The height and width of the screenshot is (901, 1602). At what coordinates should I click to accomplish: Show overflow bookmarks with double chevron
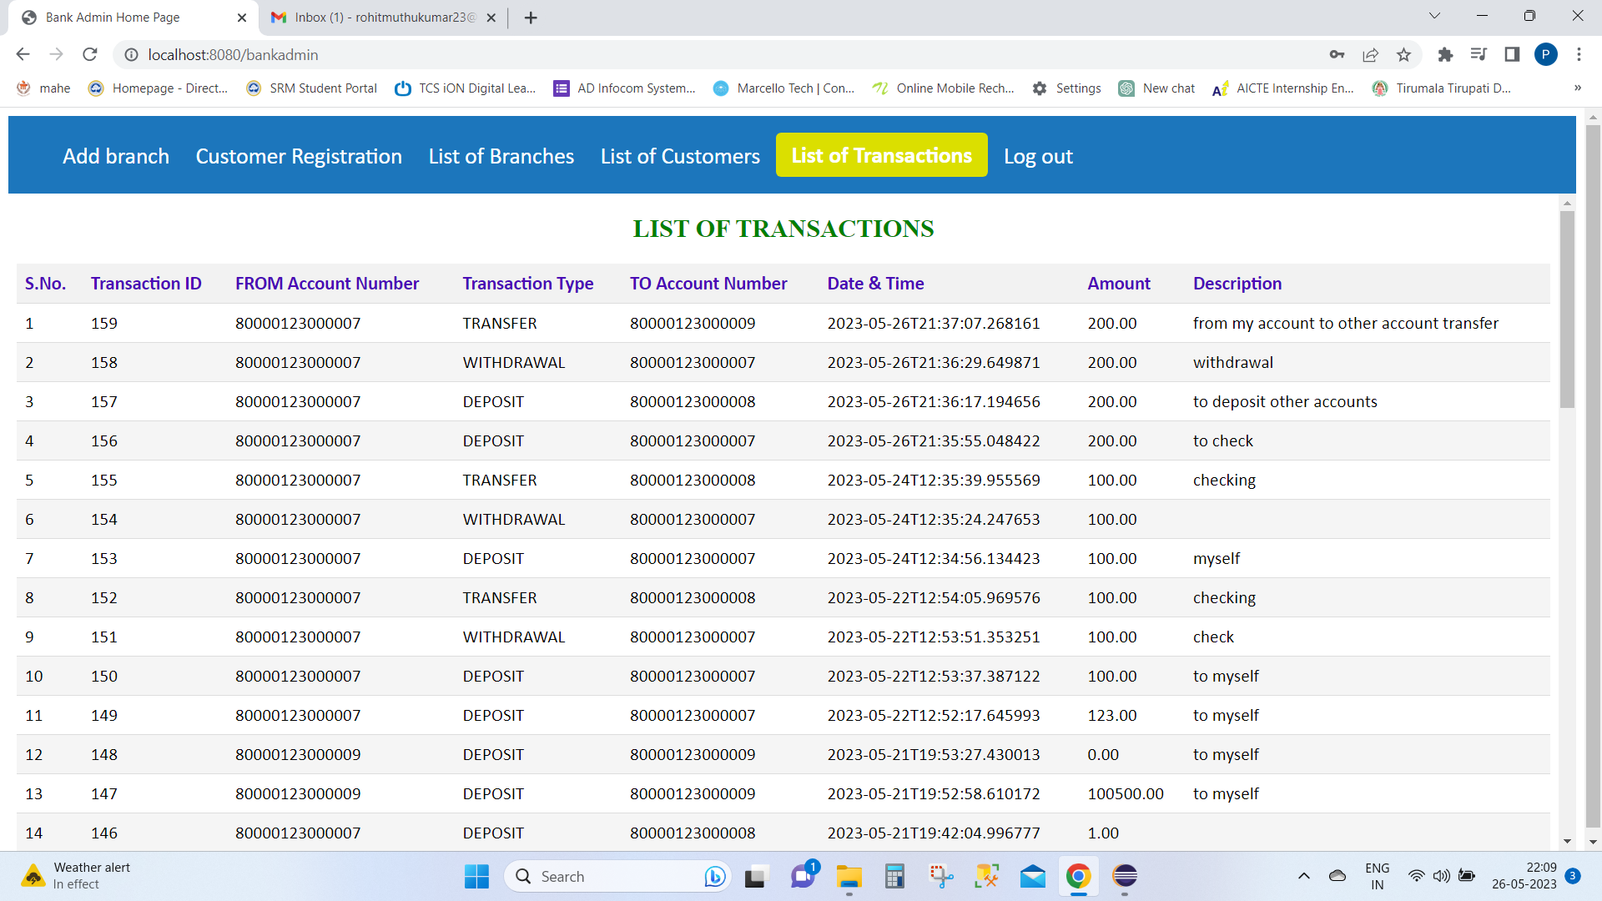[x=1578, y=88]
